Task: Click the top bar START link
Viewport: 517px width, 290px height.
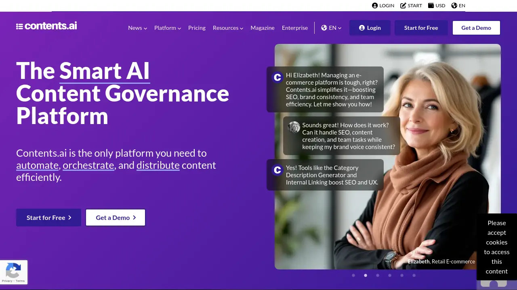Action: [x=411, y=6]
